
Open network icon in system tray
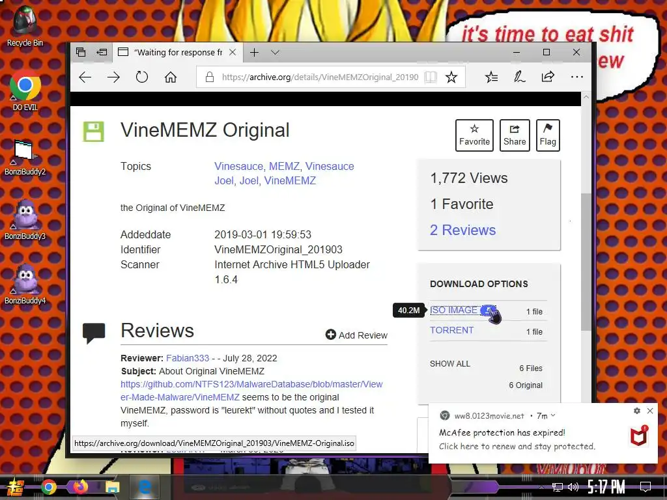tap(558, 487)
